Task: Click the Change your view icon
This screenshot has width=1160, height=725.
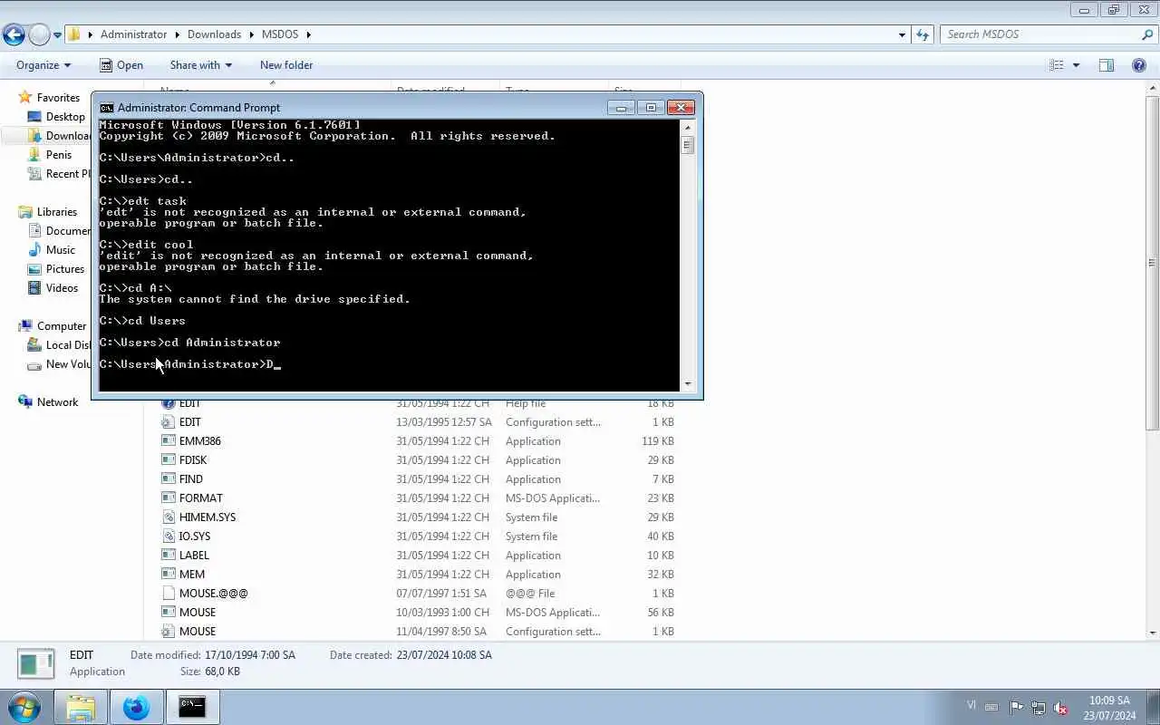Action: pos(1057,65)
